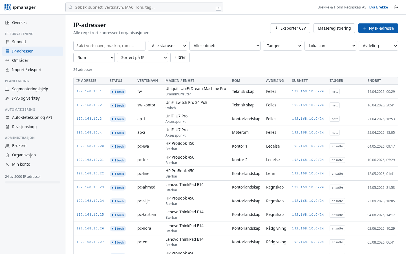Click the logout arrow icon
The image size is (406, 254).
tap(396, 7)
